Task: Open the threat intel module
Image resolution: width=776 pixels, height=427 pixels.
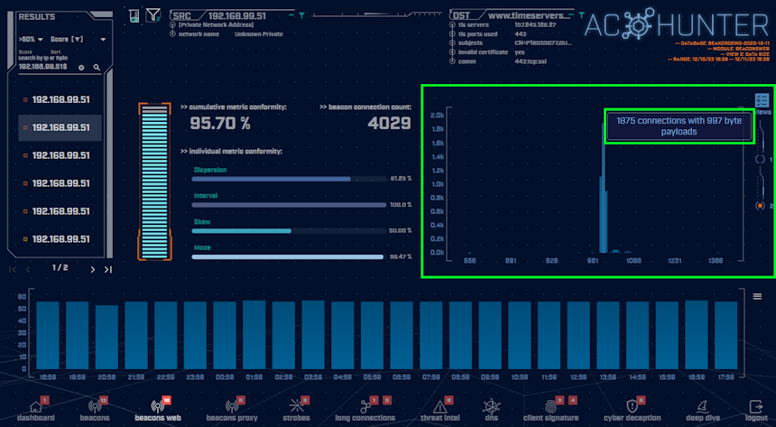Action: (x=440, y=411)
